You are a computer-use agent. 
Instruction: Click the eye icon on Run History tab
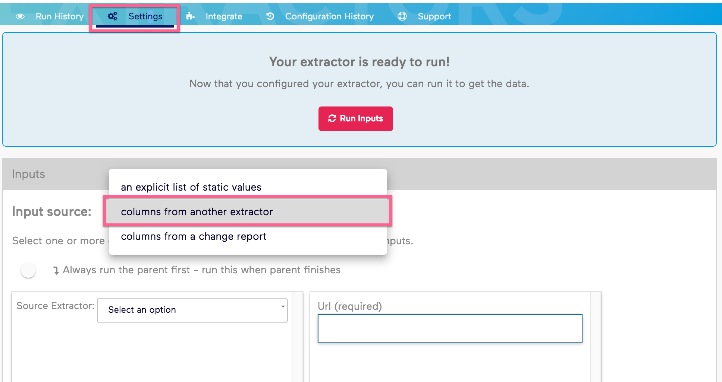pyautogui.click(x=20, y=16)
